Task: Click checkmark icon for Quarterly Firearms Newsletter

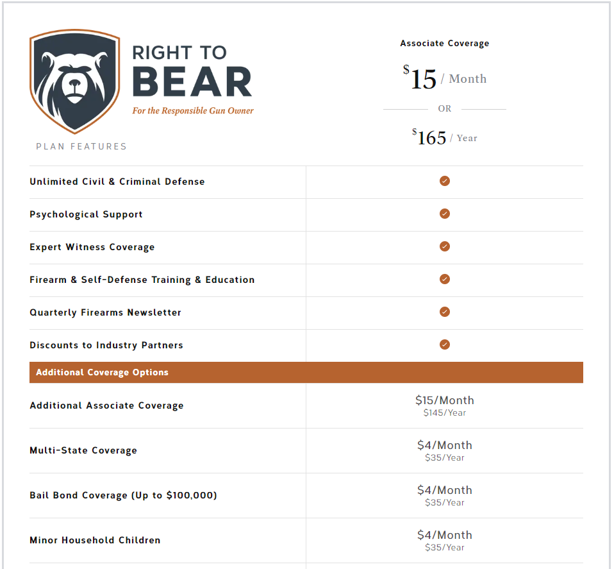Action: [444, 312]
